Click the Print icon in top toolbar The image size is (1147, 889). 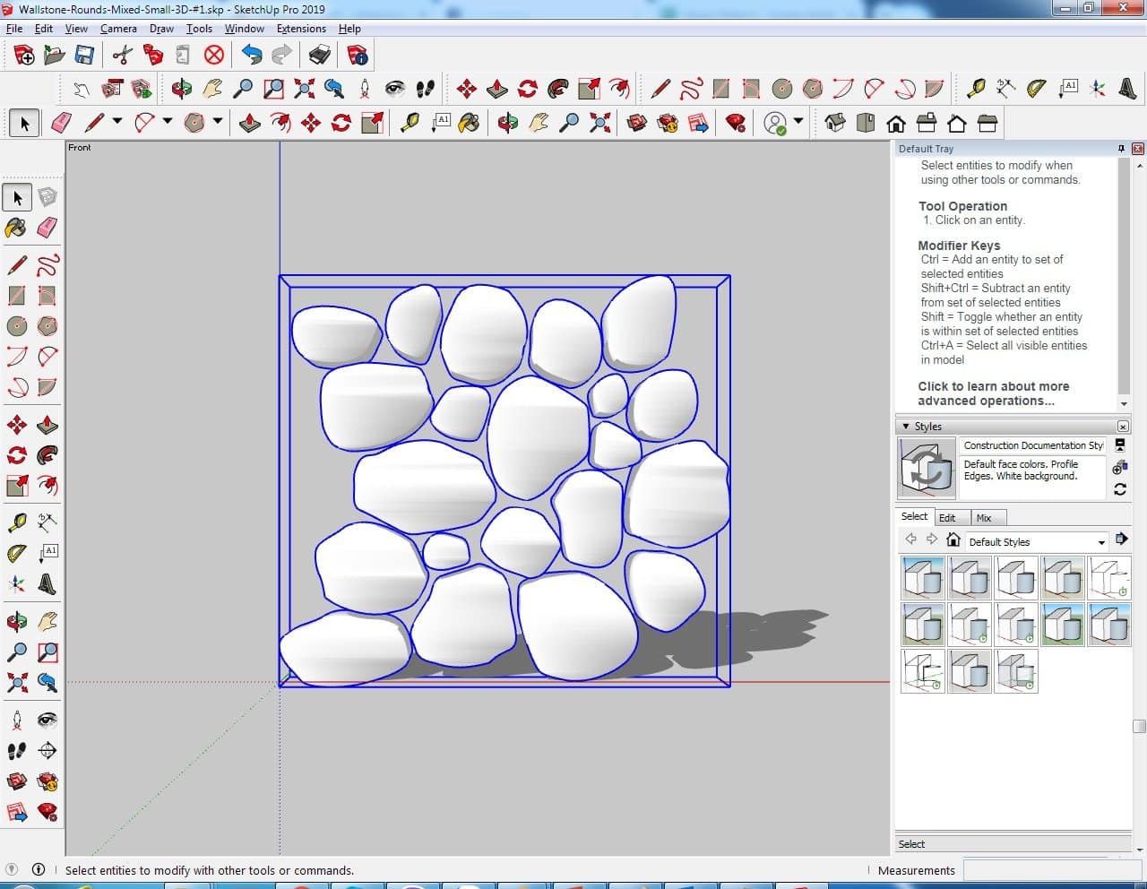(x=320, y=56)
